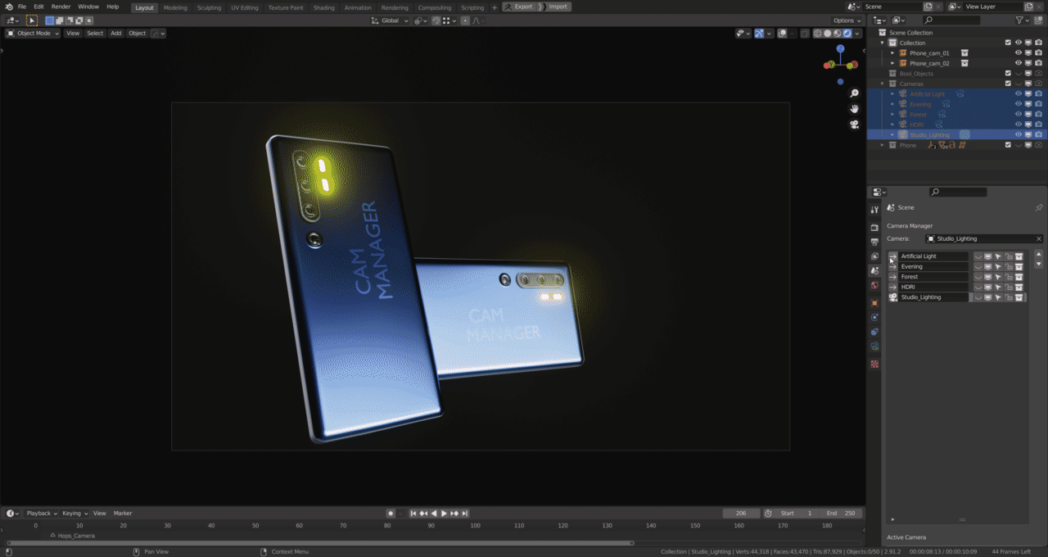
Task: Click the timeline horizontal scrollbar
Action: (319, 543)
